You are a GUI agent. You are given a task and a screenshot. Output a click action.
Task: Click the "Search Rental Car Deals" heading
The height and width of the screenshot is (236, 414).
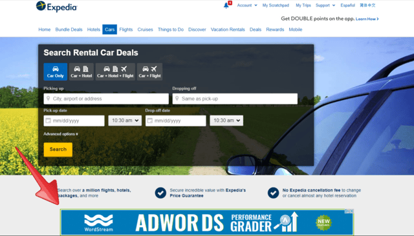(x=91, y=53)
